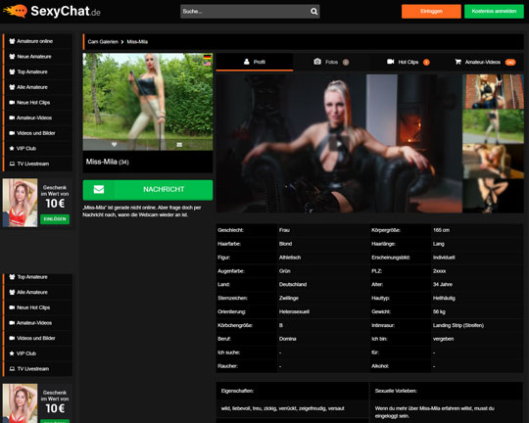Screen dimensions: 529x423
Task: Switch to the Hot Clips tab
Action: pos(408,62)
